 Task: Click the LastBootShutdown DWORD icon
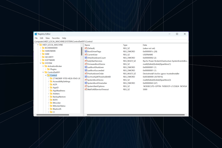(86, 67)
